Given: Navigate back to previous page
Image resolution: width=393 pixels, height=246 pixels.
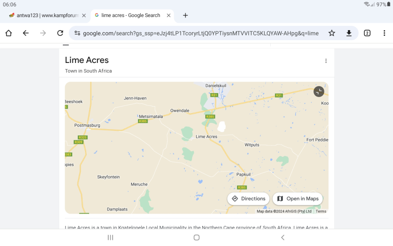Looking at the screenshot, I should tap(26, 33).
